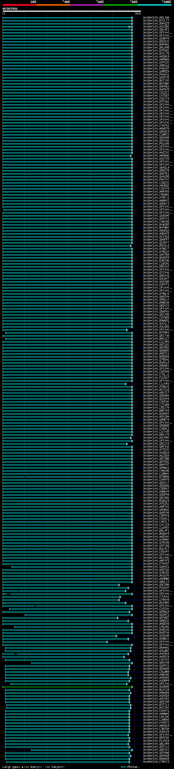Click the UniRef100_C6TDD7 text

click(x=156, y=95)
